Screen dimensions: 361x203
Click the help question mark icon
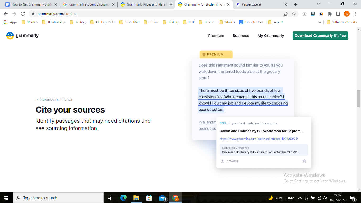pyautogui.click(x=222, y=161)
